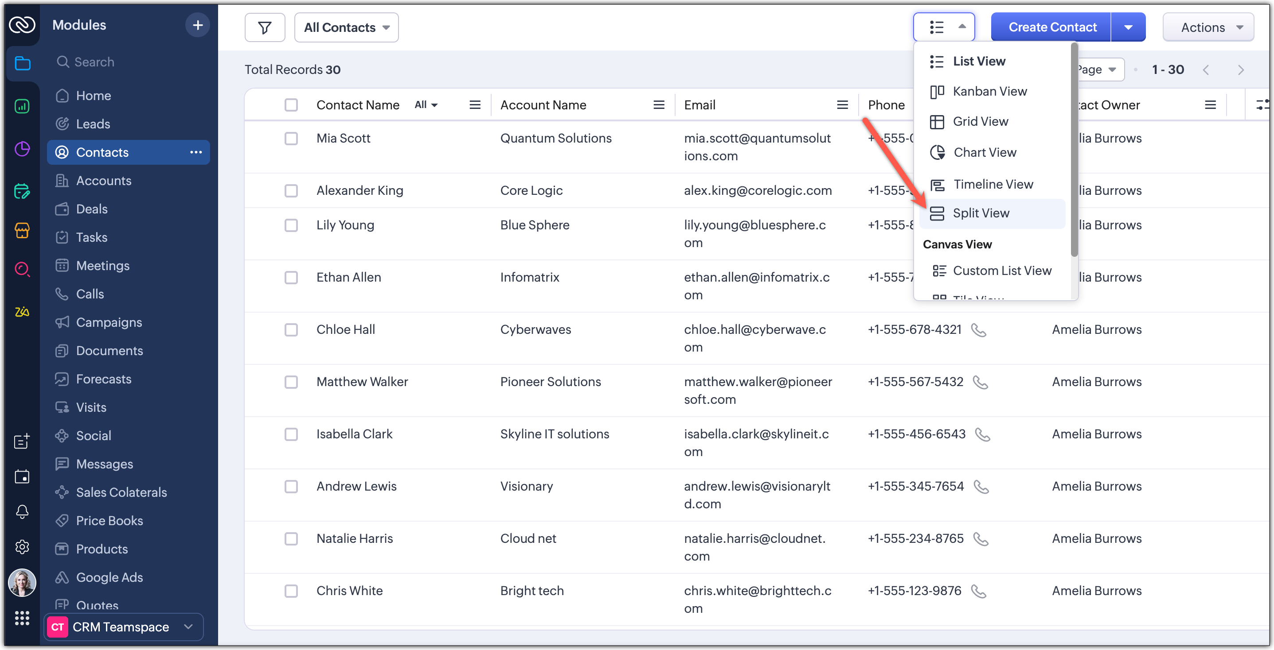Click the plus icon beside Modules
Image resolution: width=1274 pixels, height=650 pixels.
[197, 25]
